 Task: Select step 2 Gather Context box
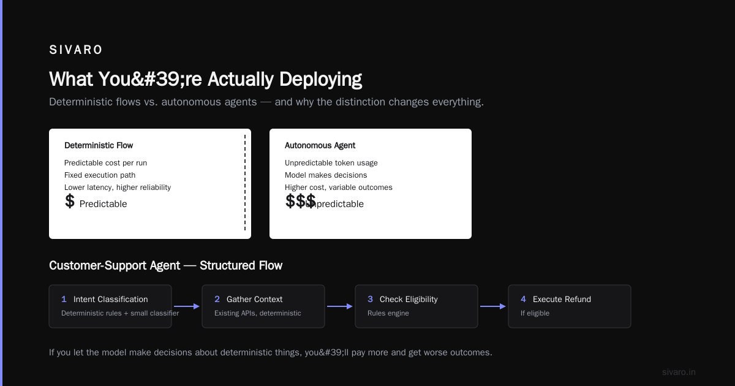pos(263,306)
